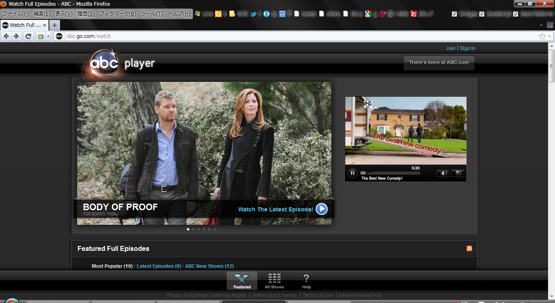Switch to Latest Episodes (6)

coord(159,266)
